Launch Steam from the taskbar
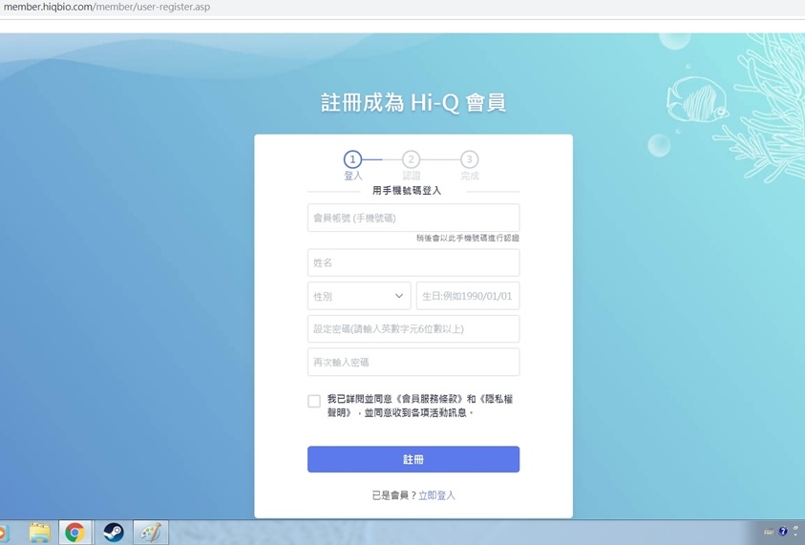This screenshot has height=545, width=805. 113,533
